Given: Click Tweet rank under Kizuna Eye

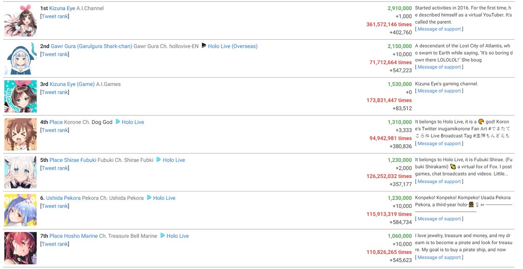Looking at the screenshot, I should pyautogui.click(x=55, y=16).
